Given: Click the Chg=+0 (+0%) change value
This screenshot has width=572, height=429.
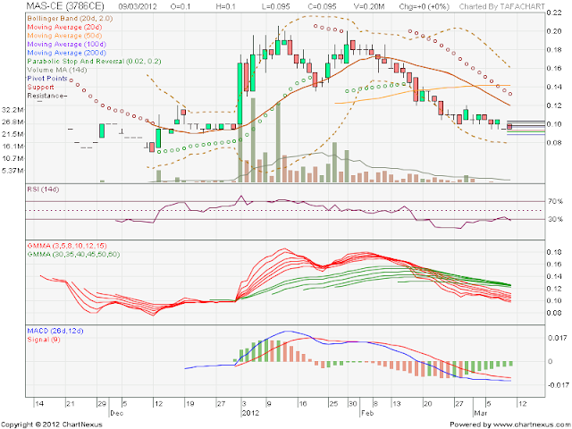Looking at the screenshot, I should pyautogui.click(x=425, y=6).
